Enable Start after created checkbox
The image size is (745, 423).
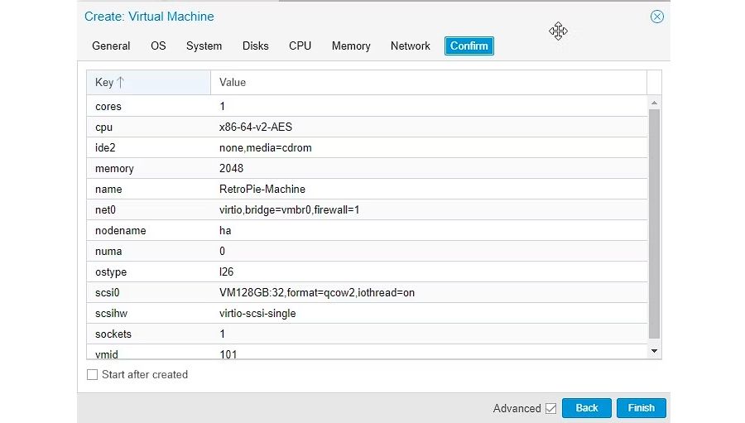click(93, 375)
